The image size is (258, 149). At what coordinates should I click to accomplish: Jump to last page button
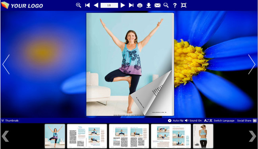pyautogui.click(x=131, y=5)
